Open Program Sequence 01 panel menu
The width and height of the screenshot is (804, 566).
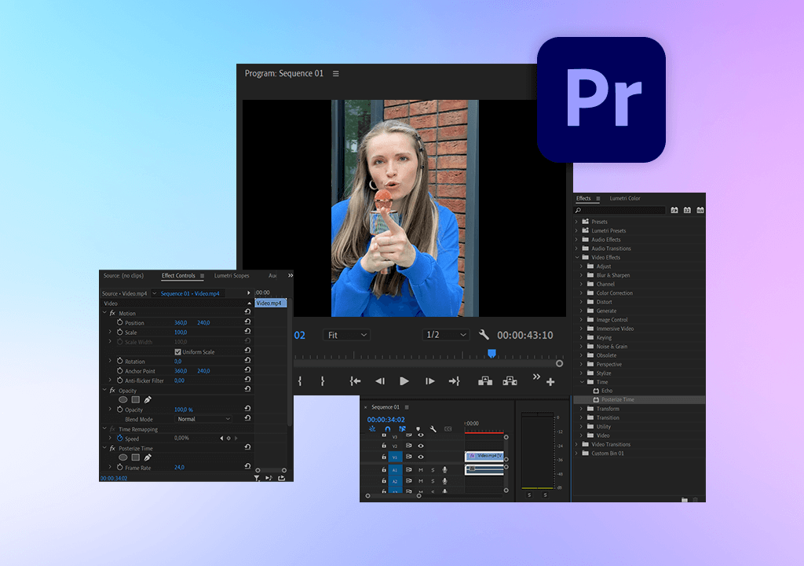click(336, 73)
